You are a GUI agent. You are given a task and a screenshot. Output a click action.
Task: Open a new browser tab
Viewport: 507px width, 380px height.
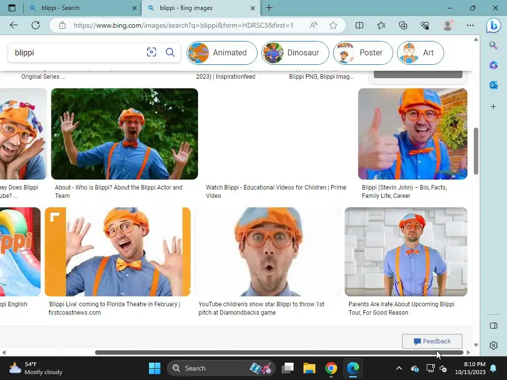click(x=269, y=8)
